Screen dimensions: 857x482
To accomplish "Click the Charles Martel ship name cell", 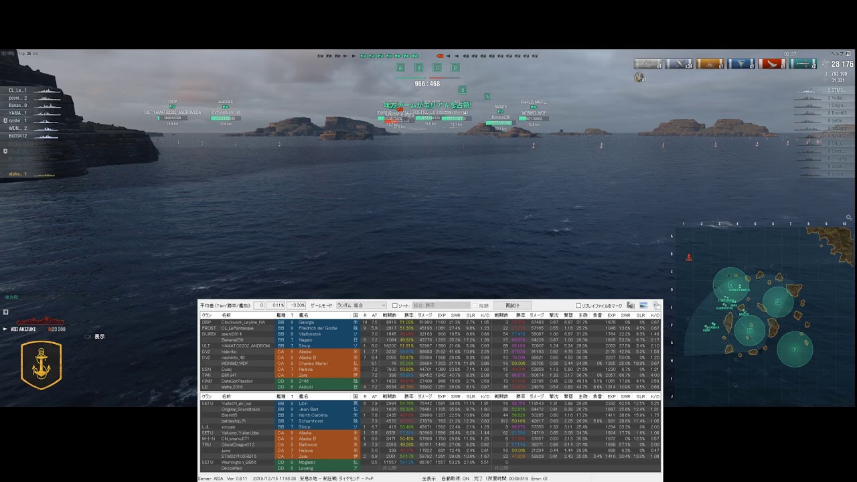I will (x=323, y=364).
